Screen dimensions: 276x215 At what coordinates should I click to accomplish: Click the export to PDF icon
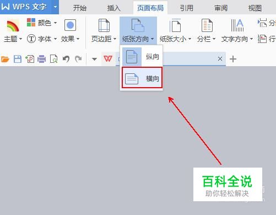pyautogui.click(x=30, y=59)
